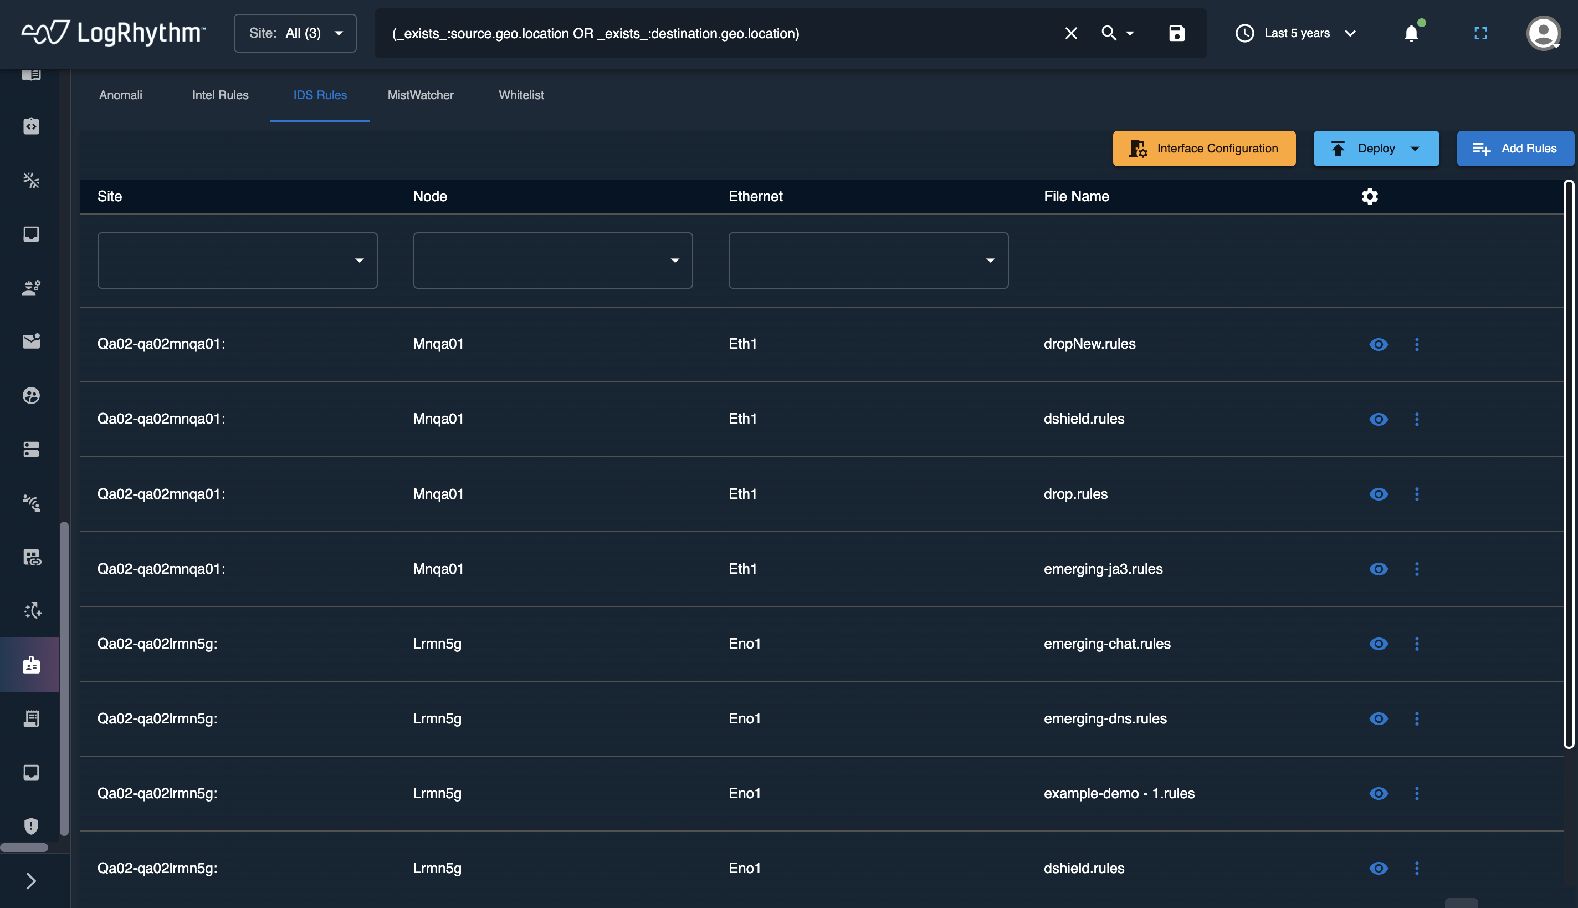Click the Interface Configuration button

1203,149
